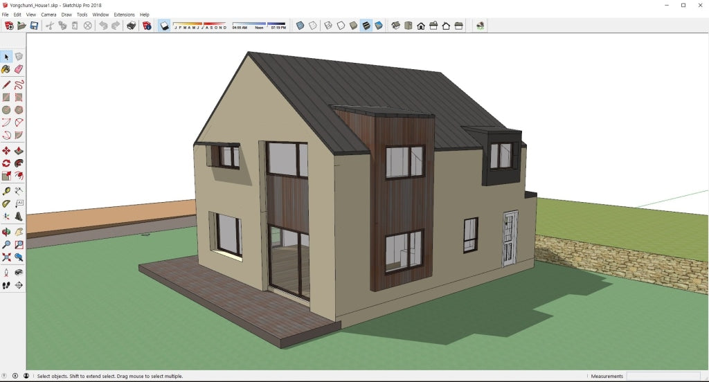Switch to Left standard view
709x382 pixels.
[x=459, y=26]
